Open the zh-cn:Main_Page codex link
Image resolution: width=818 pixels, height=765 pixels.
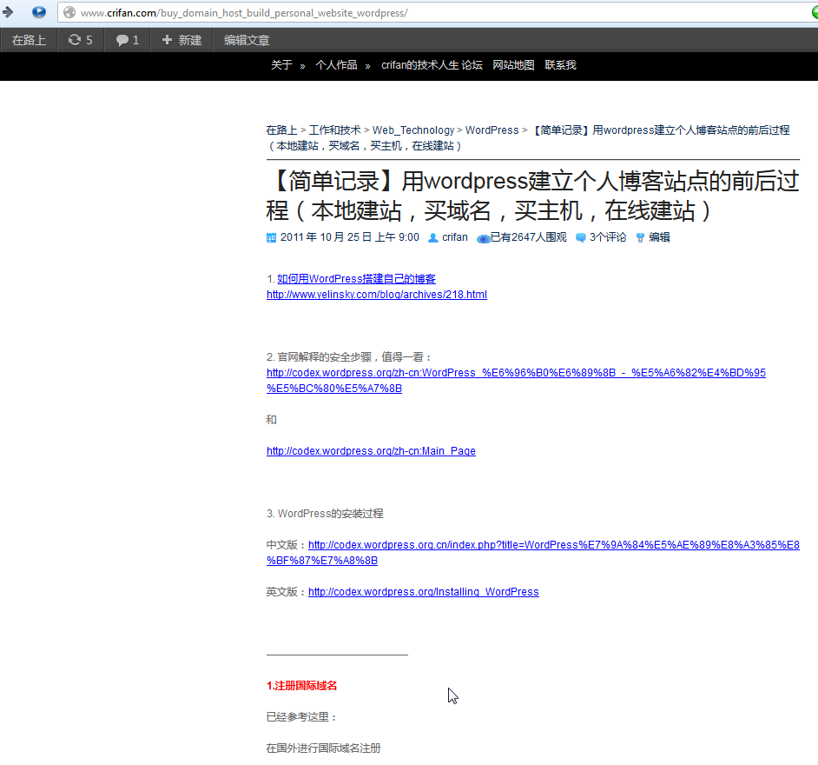(371, 451)
